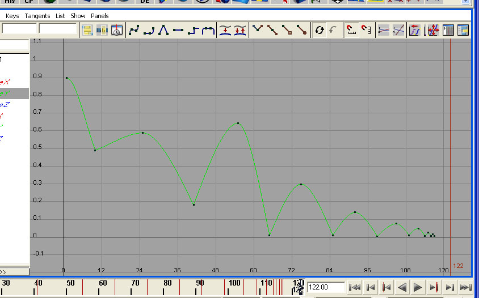Disable normalized curve display icon
This screenshot has height=298, width=479.
(398, 30)
